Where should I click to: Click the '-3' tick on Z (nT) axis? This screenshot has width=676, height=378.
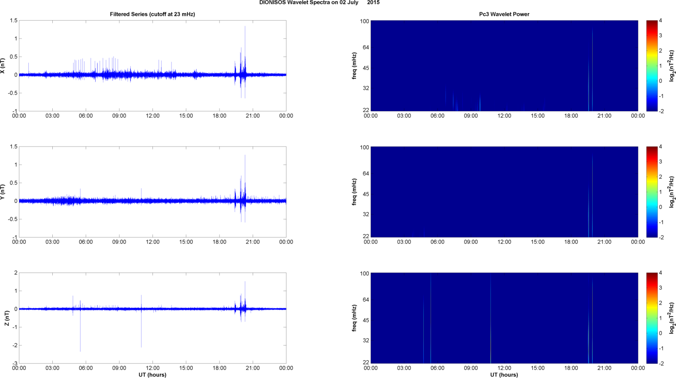14,364
